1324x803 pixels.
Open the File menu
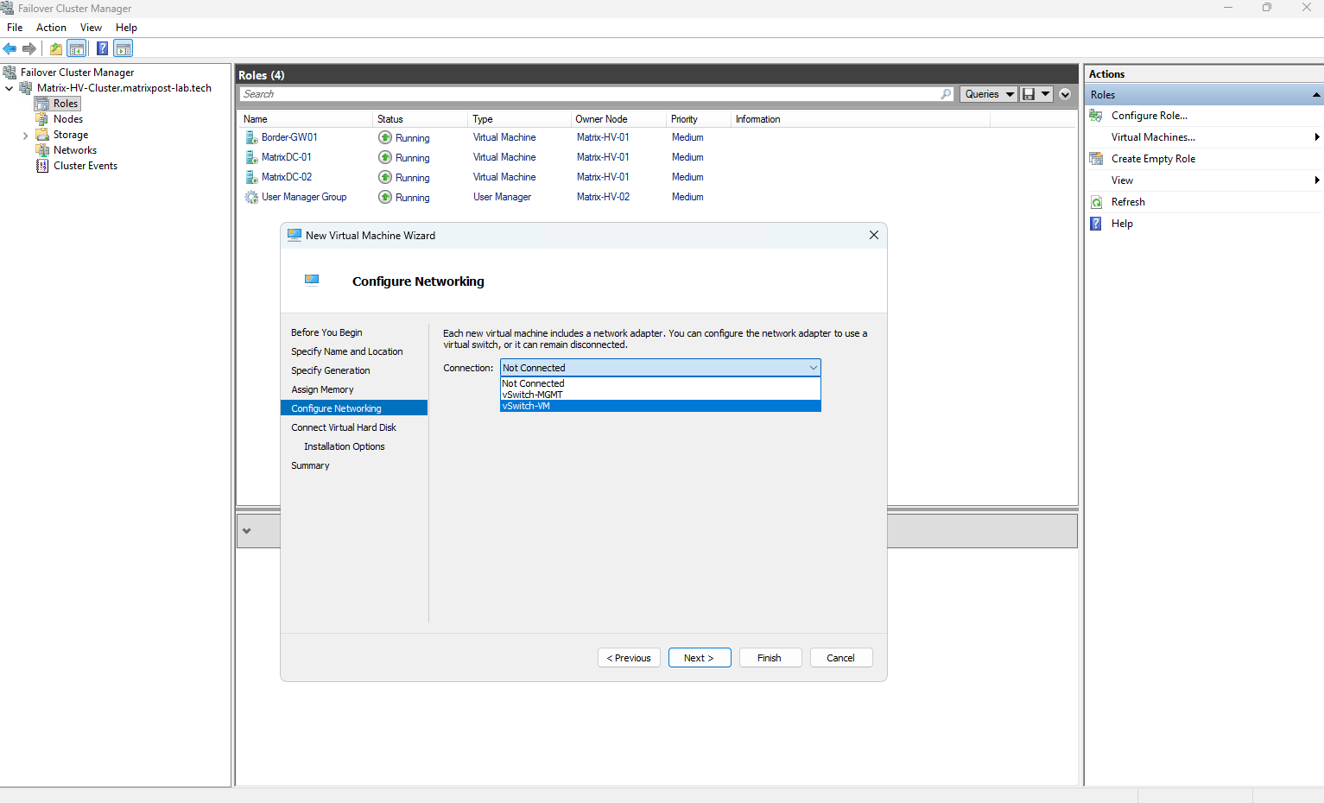tap(15, 28)
